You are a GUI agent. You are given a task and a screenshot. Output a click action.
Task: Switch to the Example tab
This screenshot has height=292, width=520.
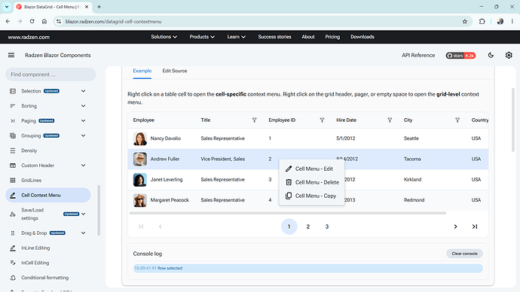tap(142, 71)
